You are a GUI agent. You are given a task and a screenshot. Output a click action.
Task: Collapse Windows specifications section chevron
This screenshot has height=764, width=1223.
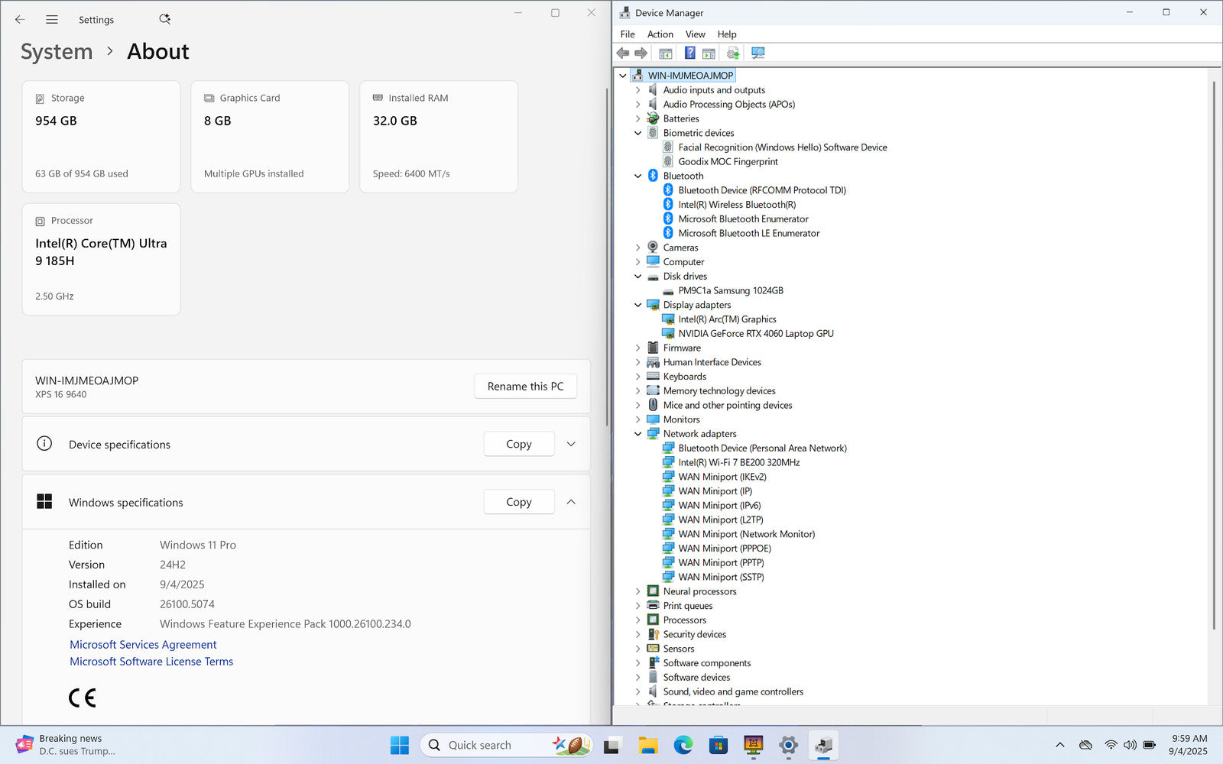point(571,502)
